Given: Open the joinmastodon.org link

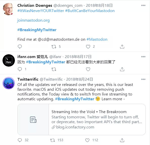Looking at the screenshot, I should pos(34,20).
